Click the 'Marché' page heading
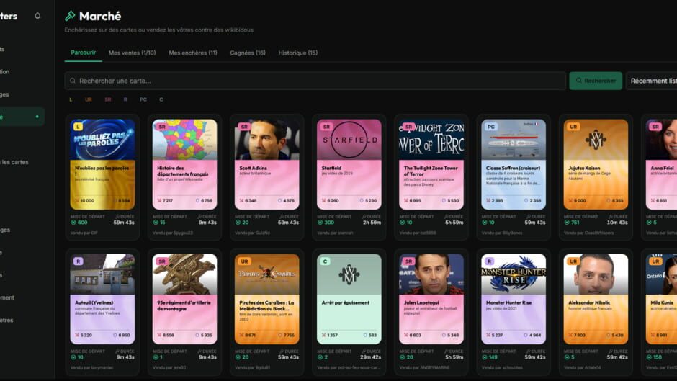Screen dimensions: 677x381 pos(100,16)
